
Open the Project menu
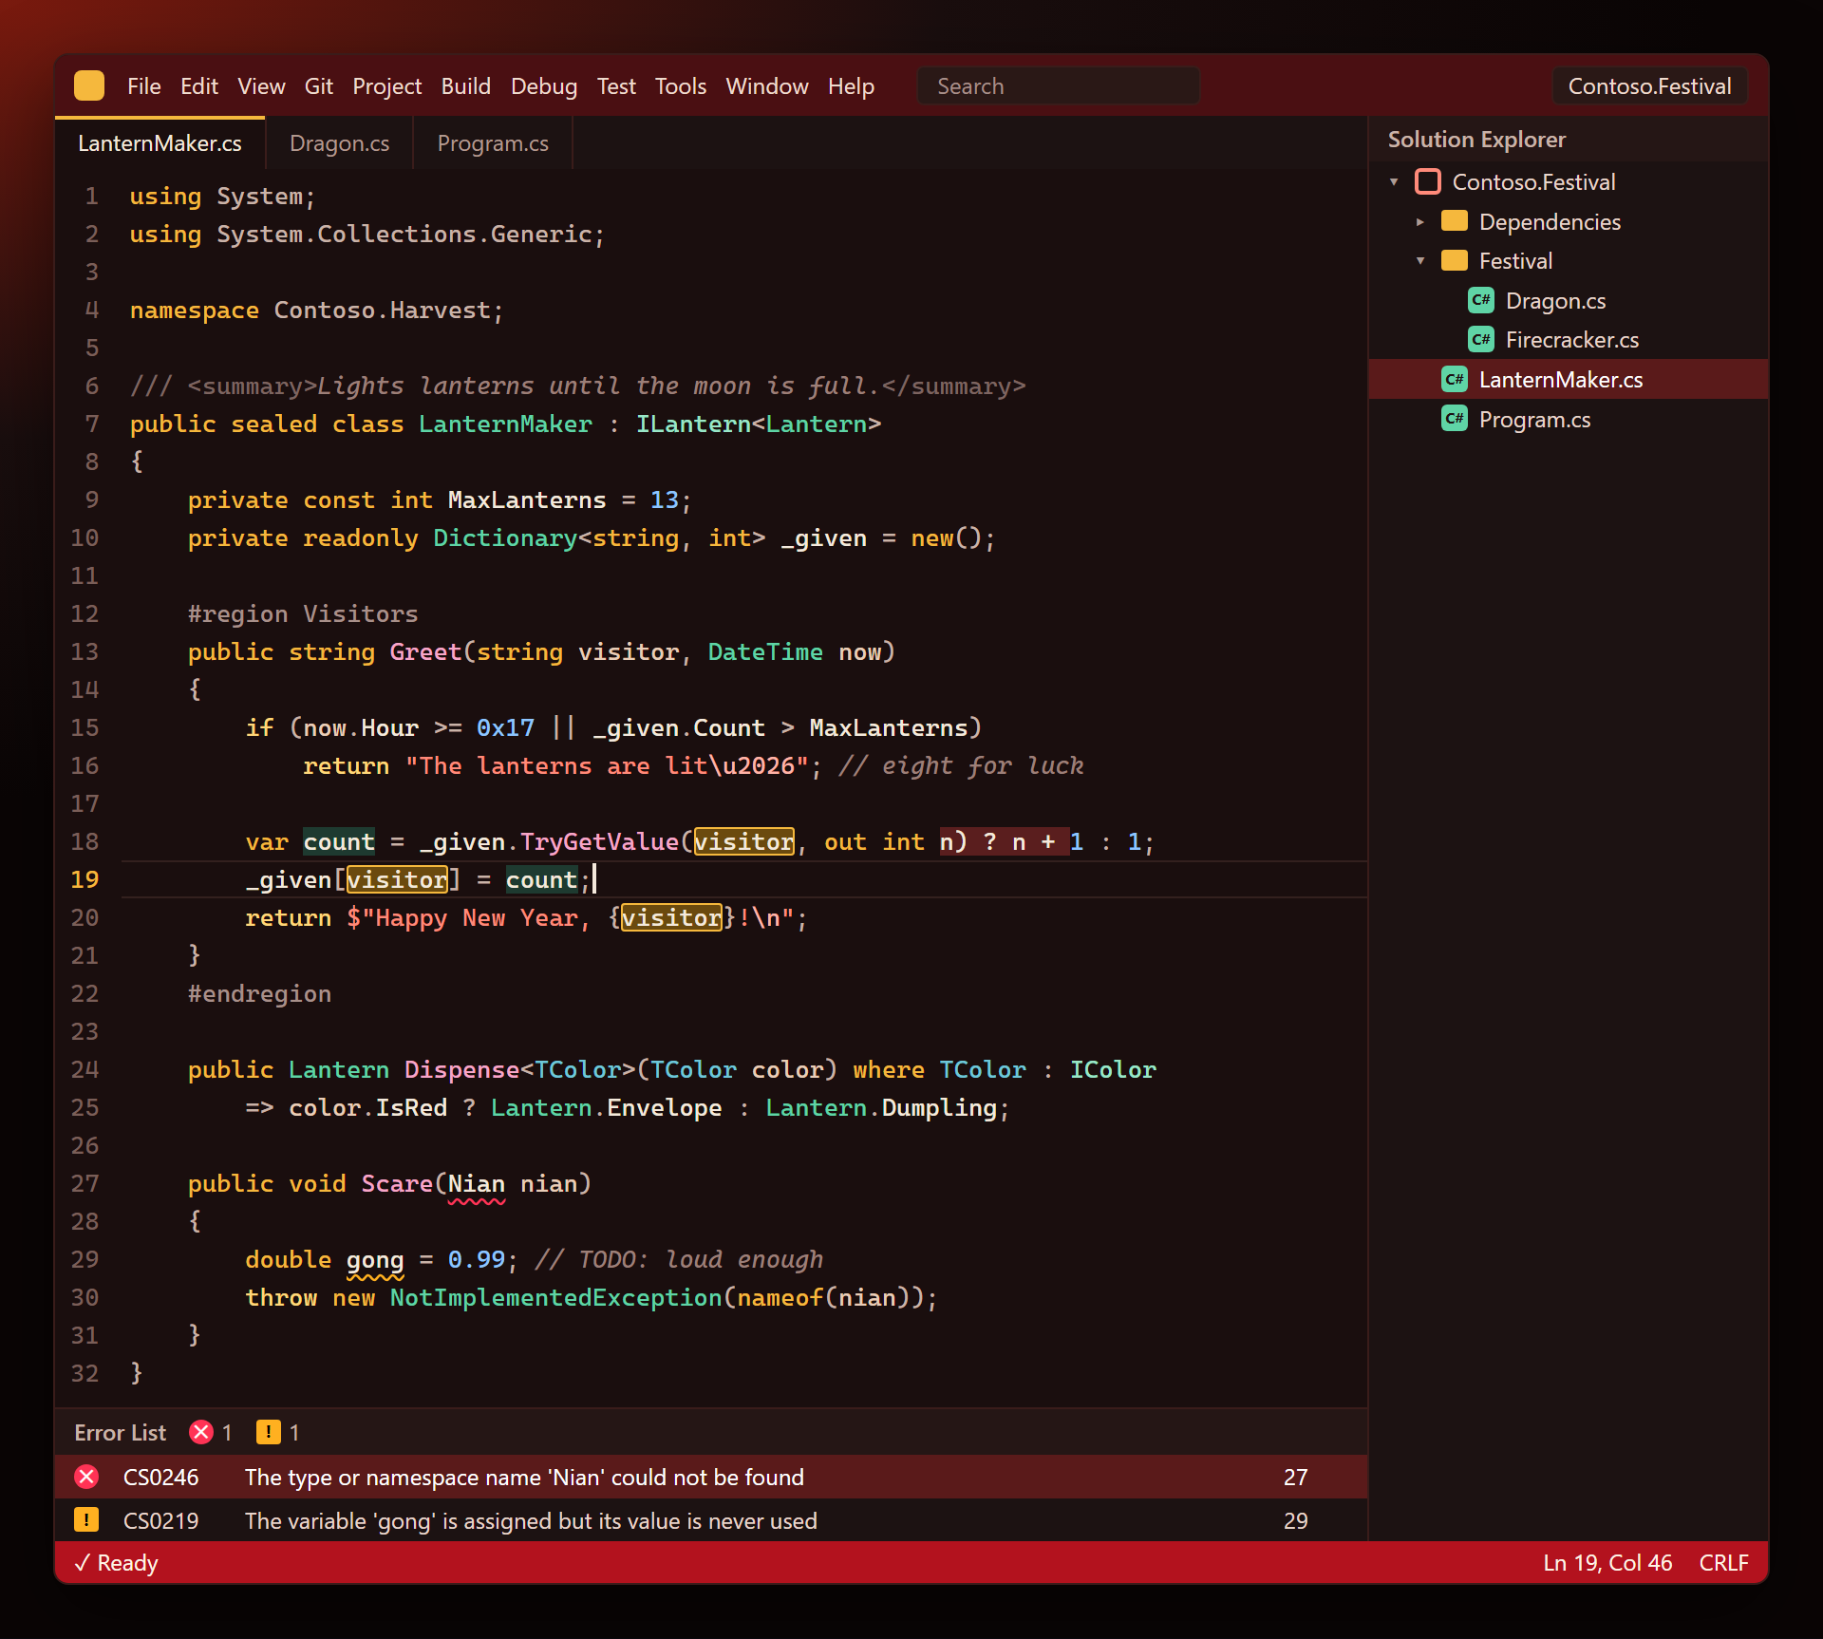coord(387,85)
